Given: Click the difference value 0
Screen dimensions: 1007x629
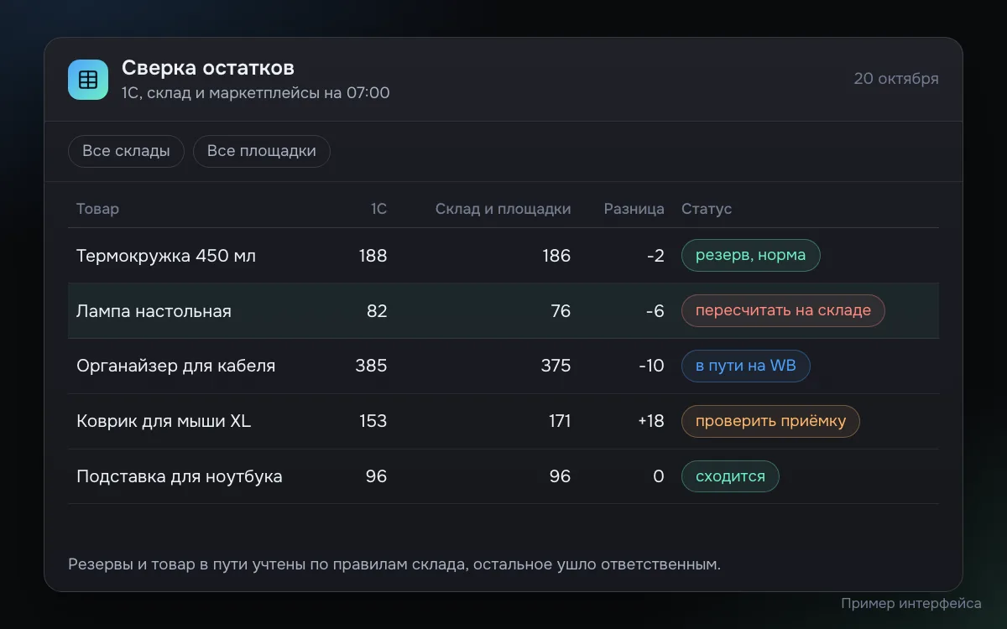Looking at the screenshot, I should (x=659, y=476).
